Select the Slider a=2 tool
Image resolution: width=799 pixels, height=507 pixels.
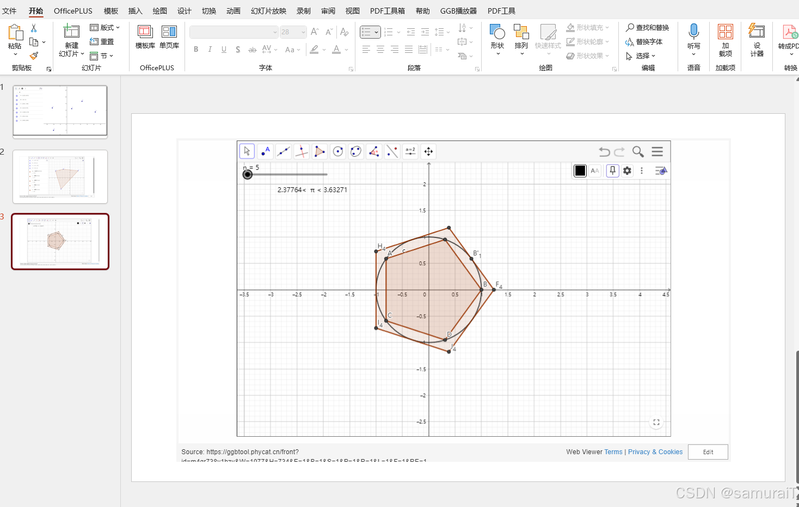pyautogui.click(x=410, y=151)
